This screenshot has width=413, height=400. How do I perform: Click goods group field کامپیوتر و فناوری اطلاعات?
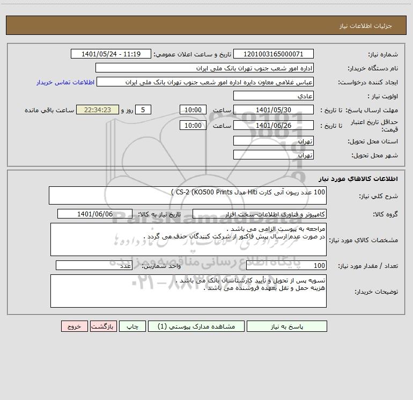pos(260,214)
